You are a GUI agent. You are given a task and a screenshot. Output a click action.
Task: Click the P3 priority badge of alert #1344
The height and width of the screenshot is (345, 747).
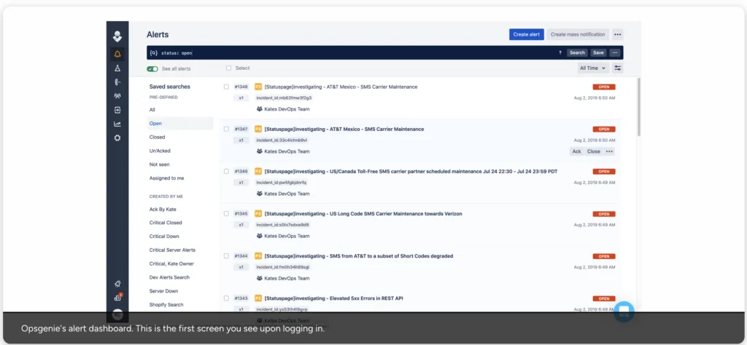pos(258,255)
